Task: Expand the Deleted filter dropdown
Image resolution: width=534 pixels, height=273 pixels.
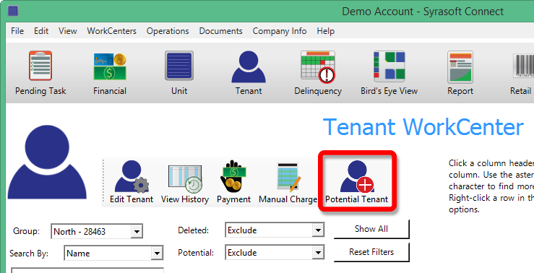Action: pos(318,230)
